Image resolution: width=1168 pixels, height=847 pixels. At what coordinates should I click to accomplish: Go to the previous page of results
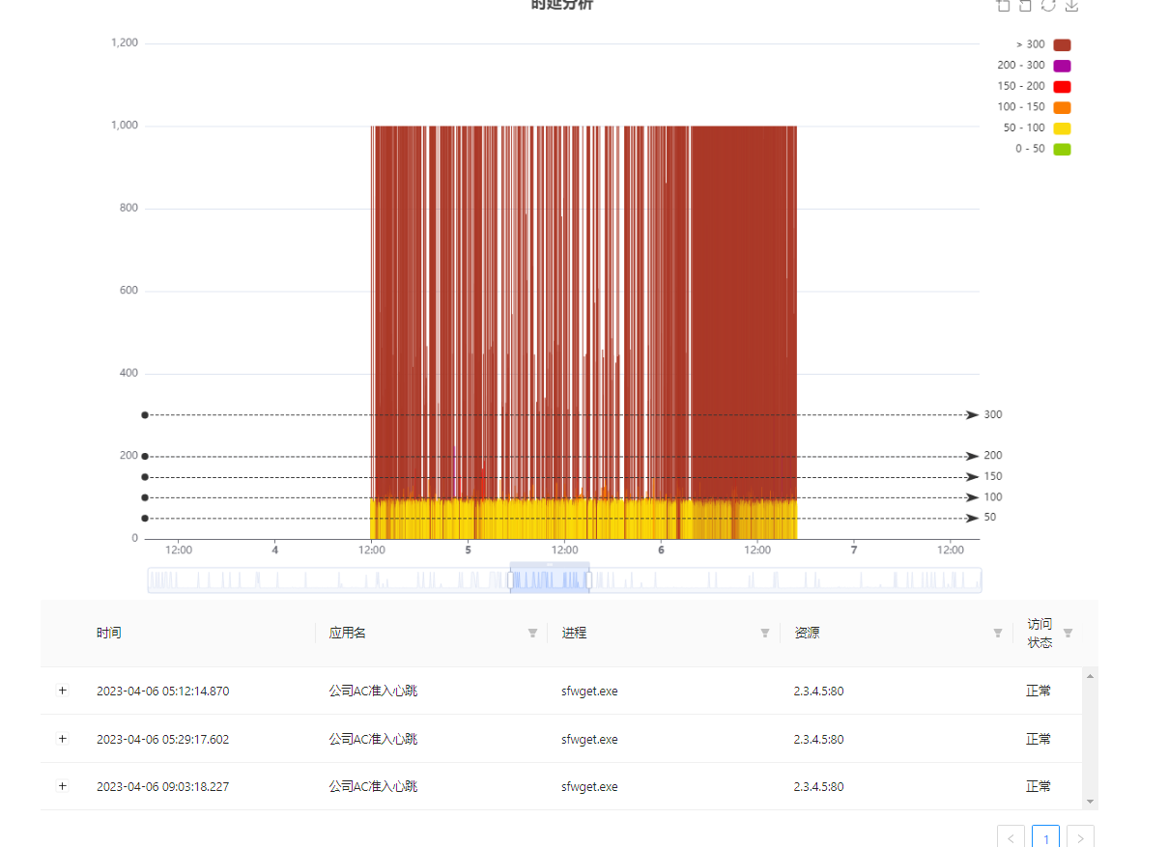(1011, 837)
